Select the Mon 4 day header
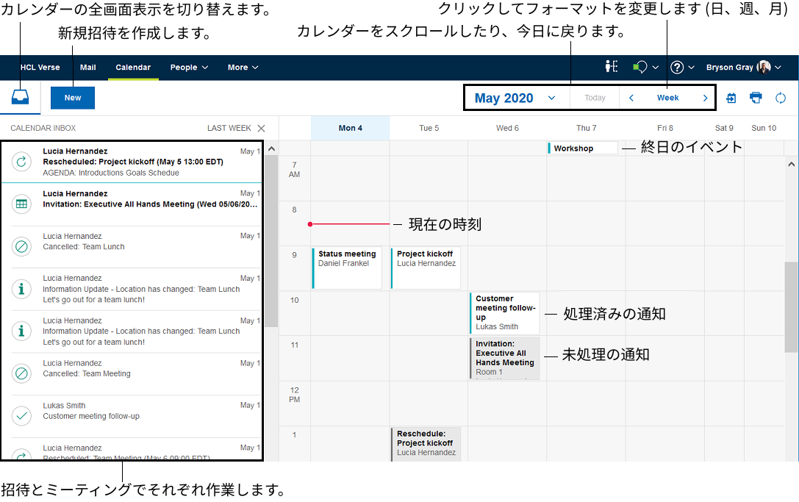This screenshot has width=799, height=502. (x=351, y=129)
